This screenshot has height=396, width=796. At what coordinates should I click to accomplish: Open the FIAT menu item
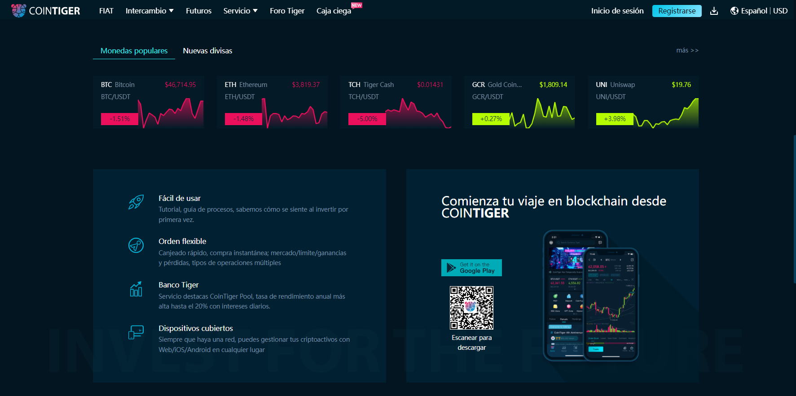pos(106,11)
